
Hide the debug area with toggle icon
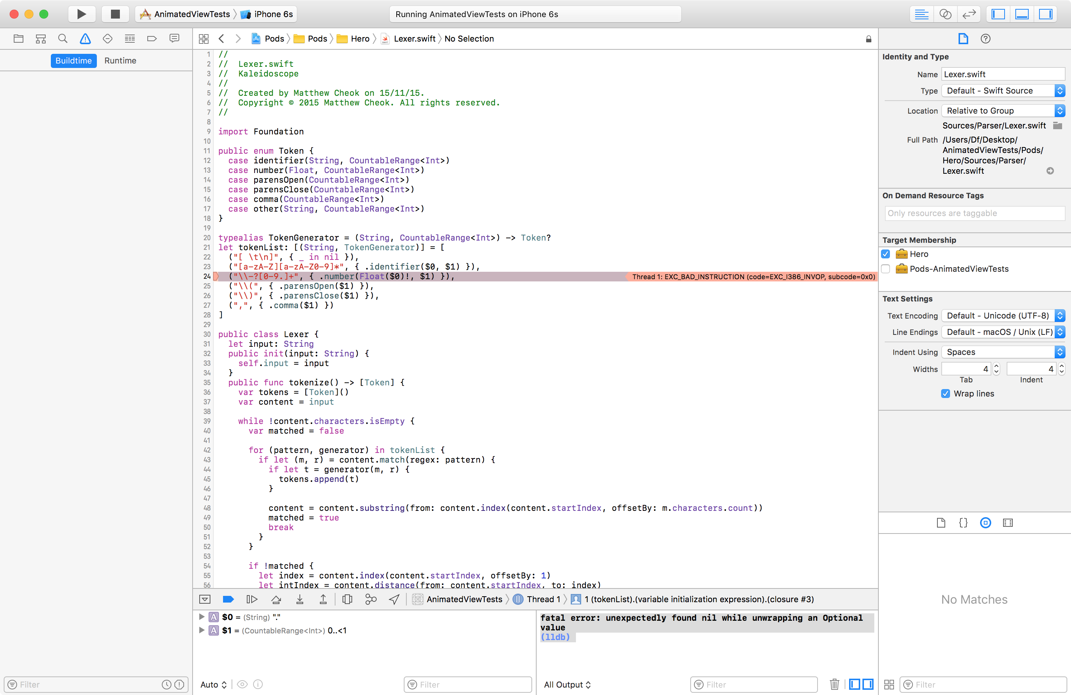pos(205,599)
